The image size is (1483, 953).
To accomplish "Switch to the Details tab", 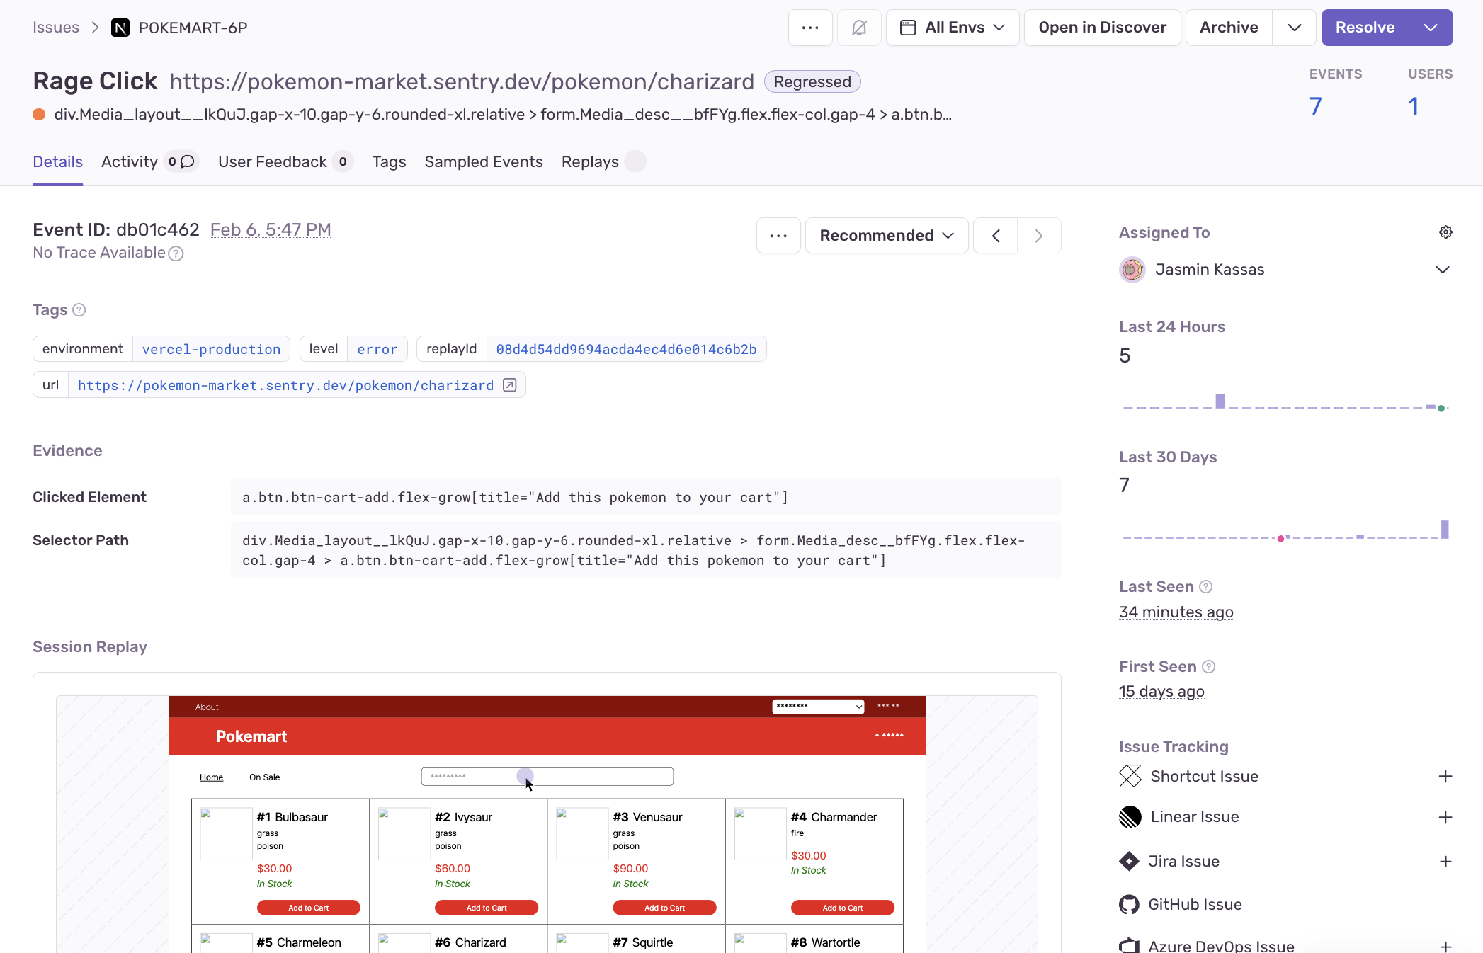I will click(x=57, y=162).
